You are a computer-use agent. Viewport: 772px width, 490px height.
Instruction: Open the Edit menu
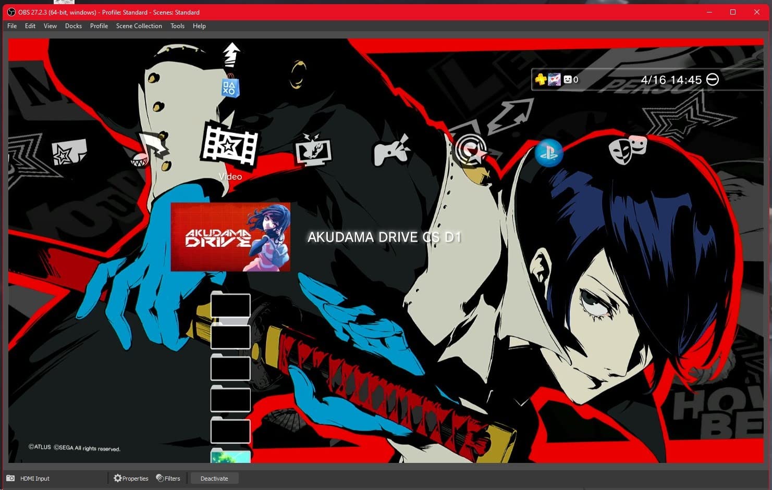[30, 26]
